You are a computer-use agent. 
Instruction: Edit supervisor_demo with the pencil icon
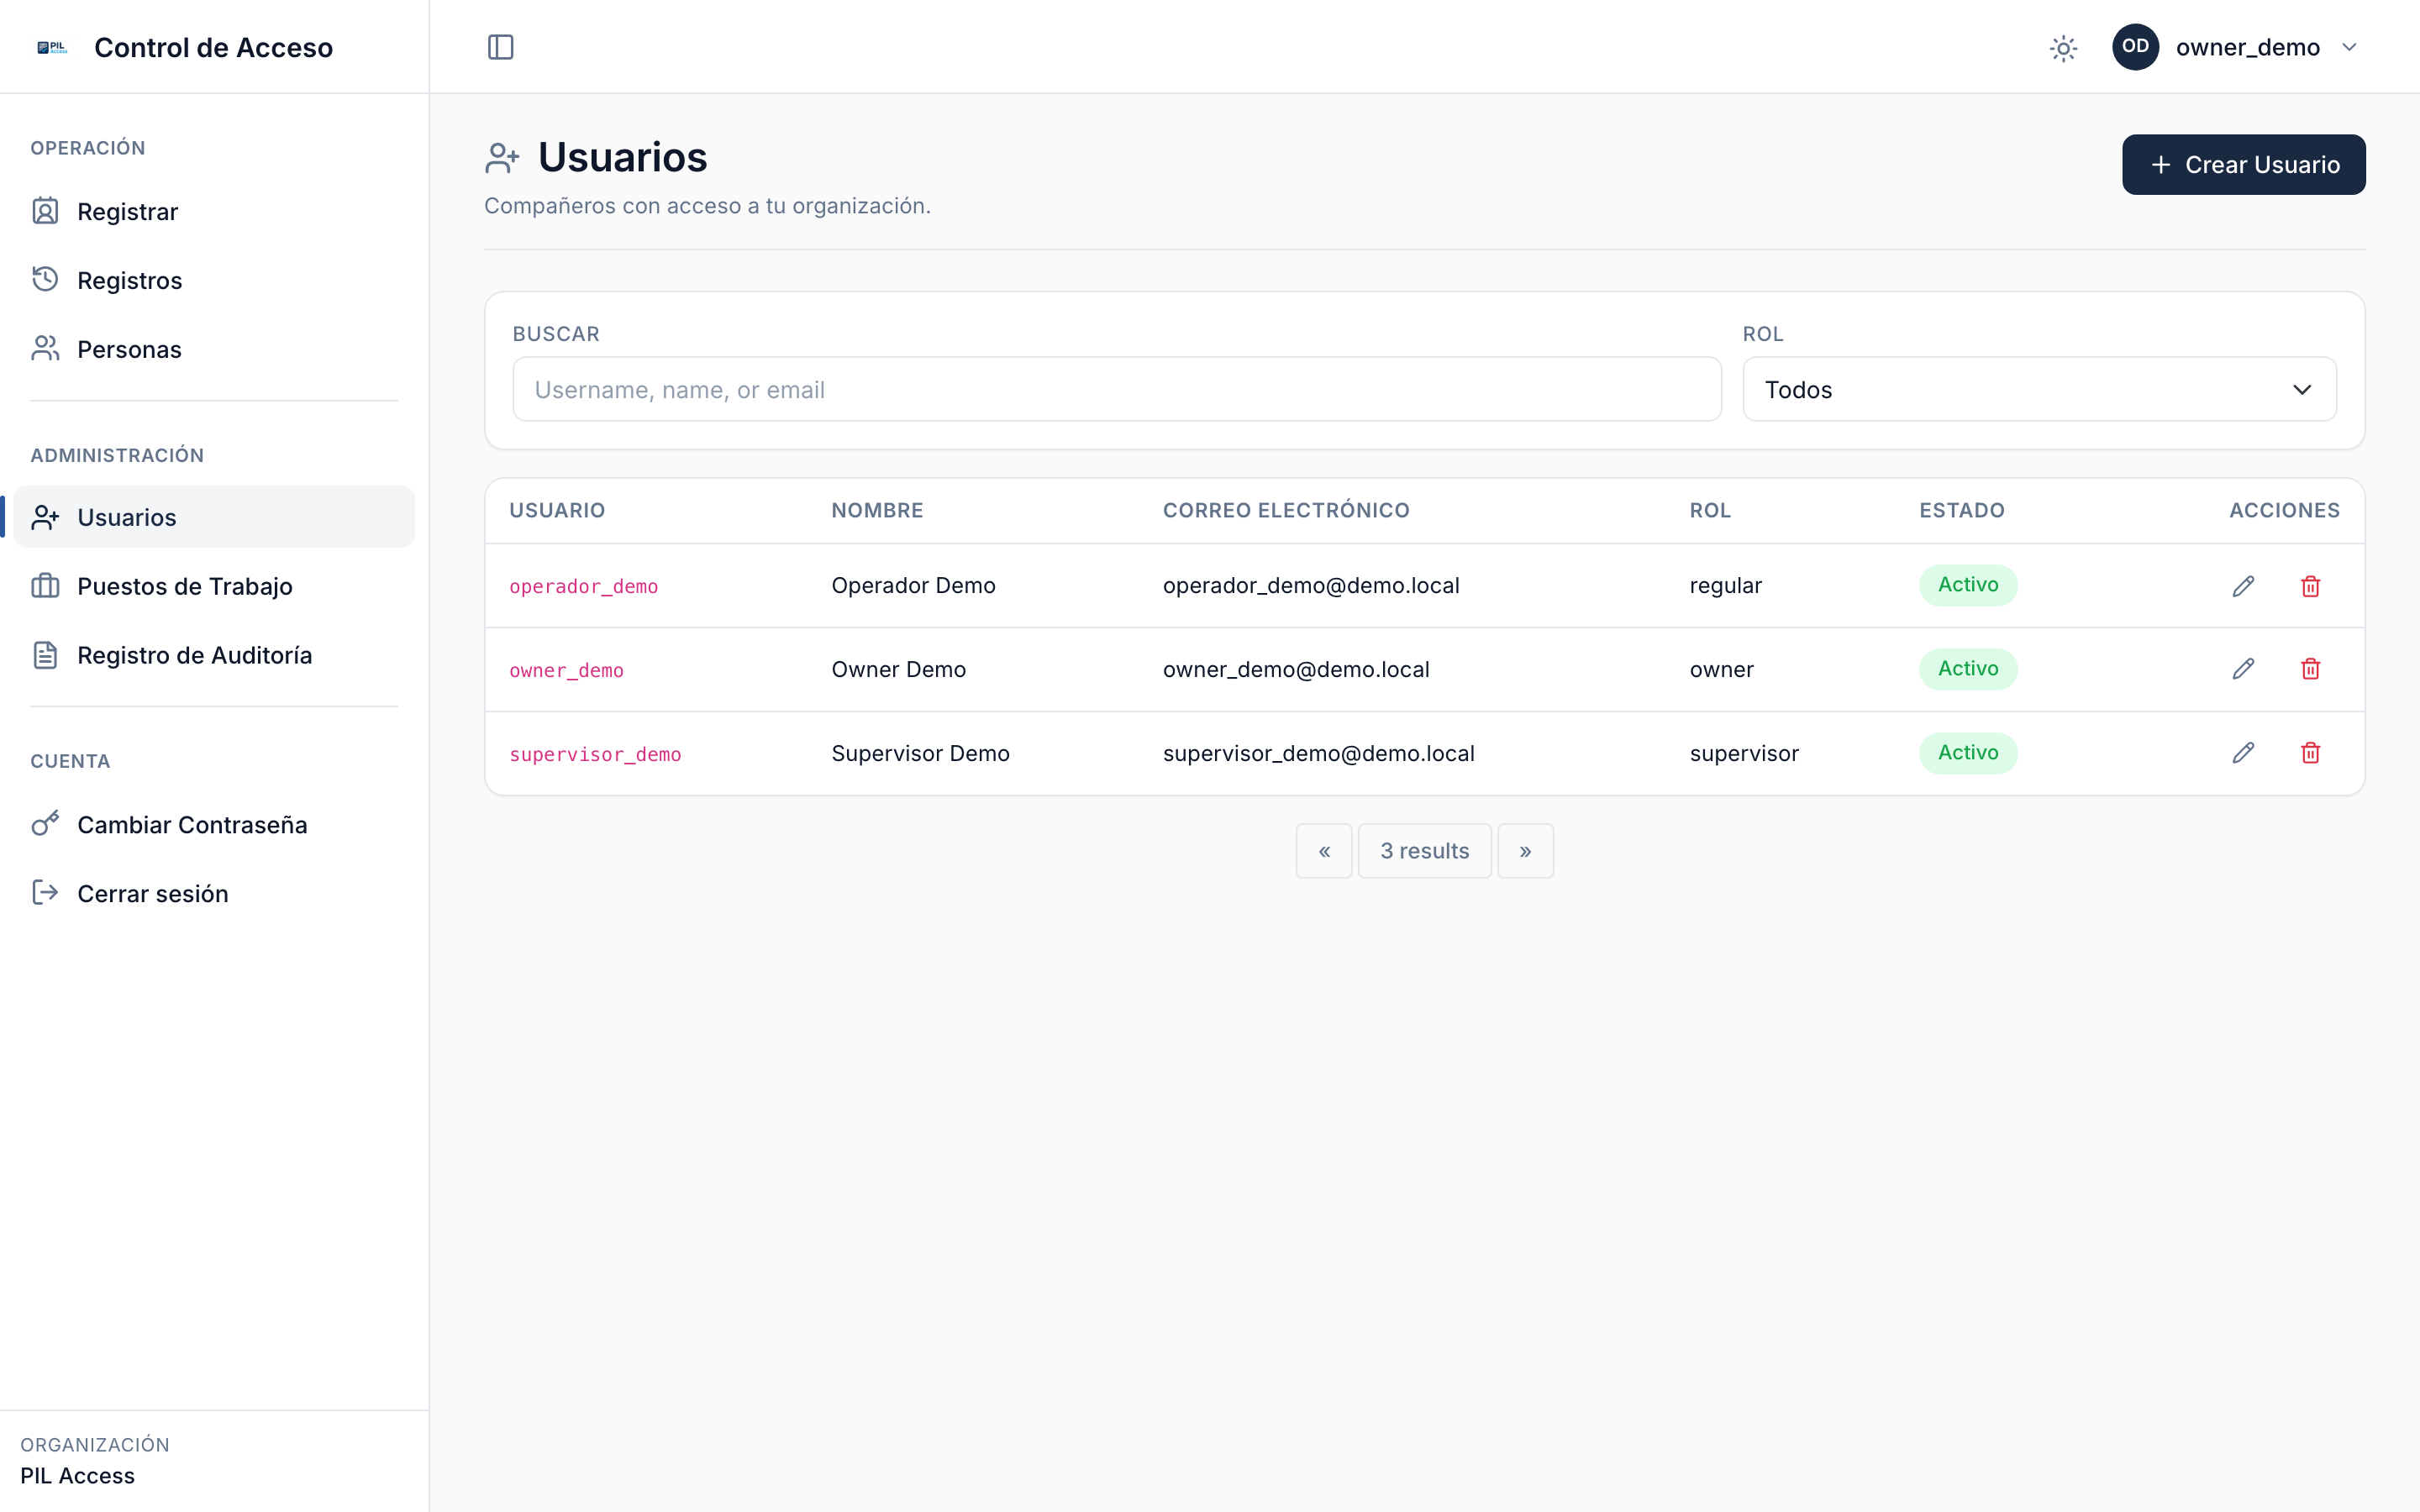pyautogui.click(x=2243, y=753)
